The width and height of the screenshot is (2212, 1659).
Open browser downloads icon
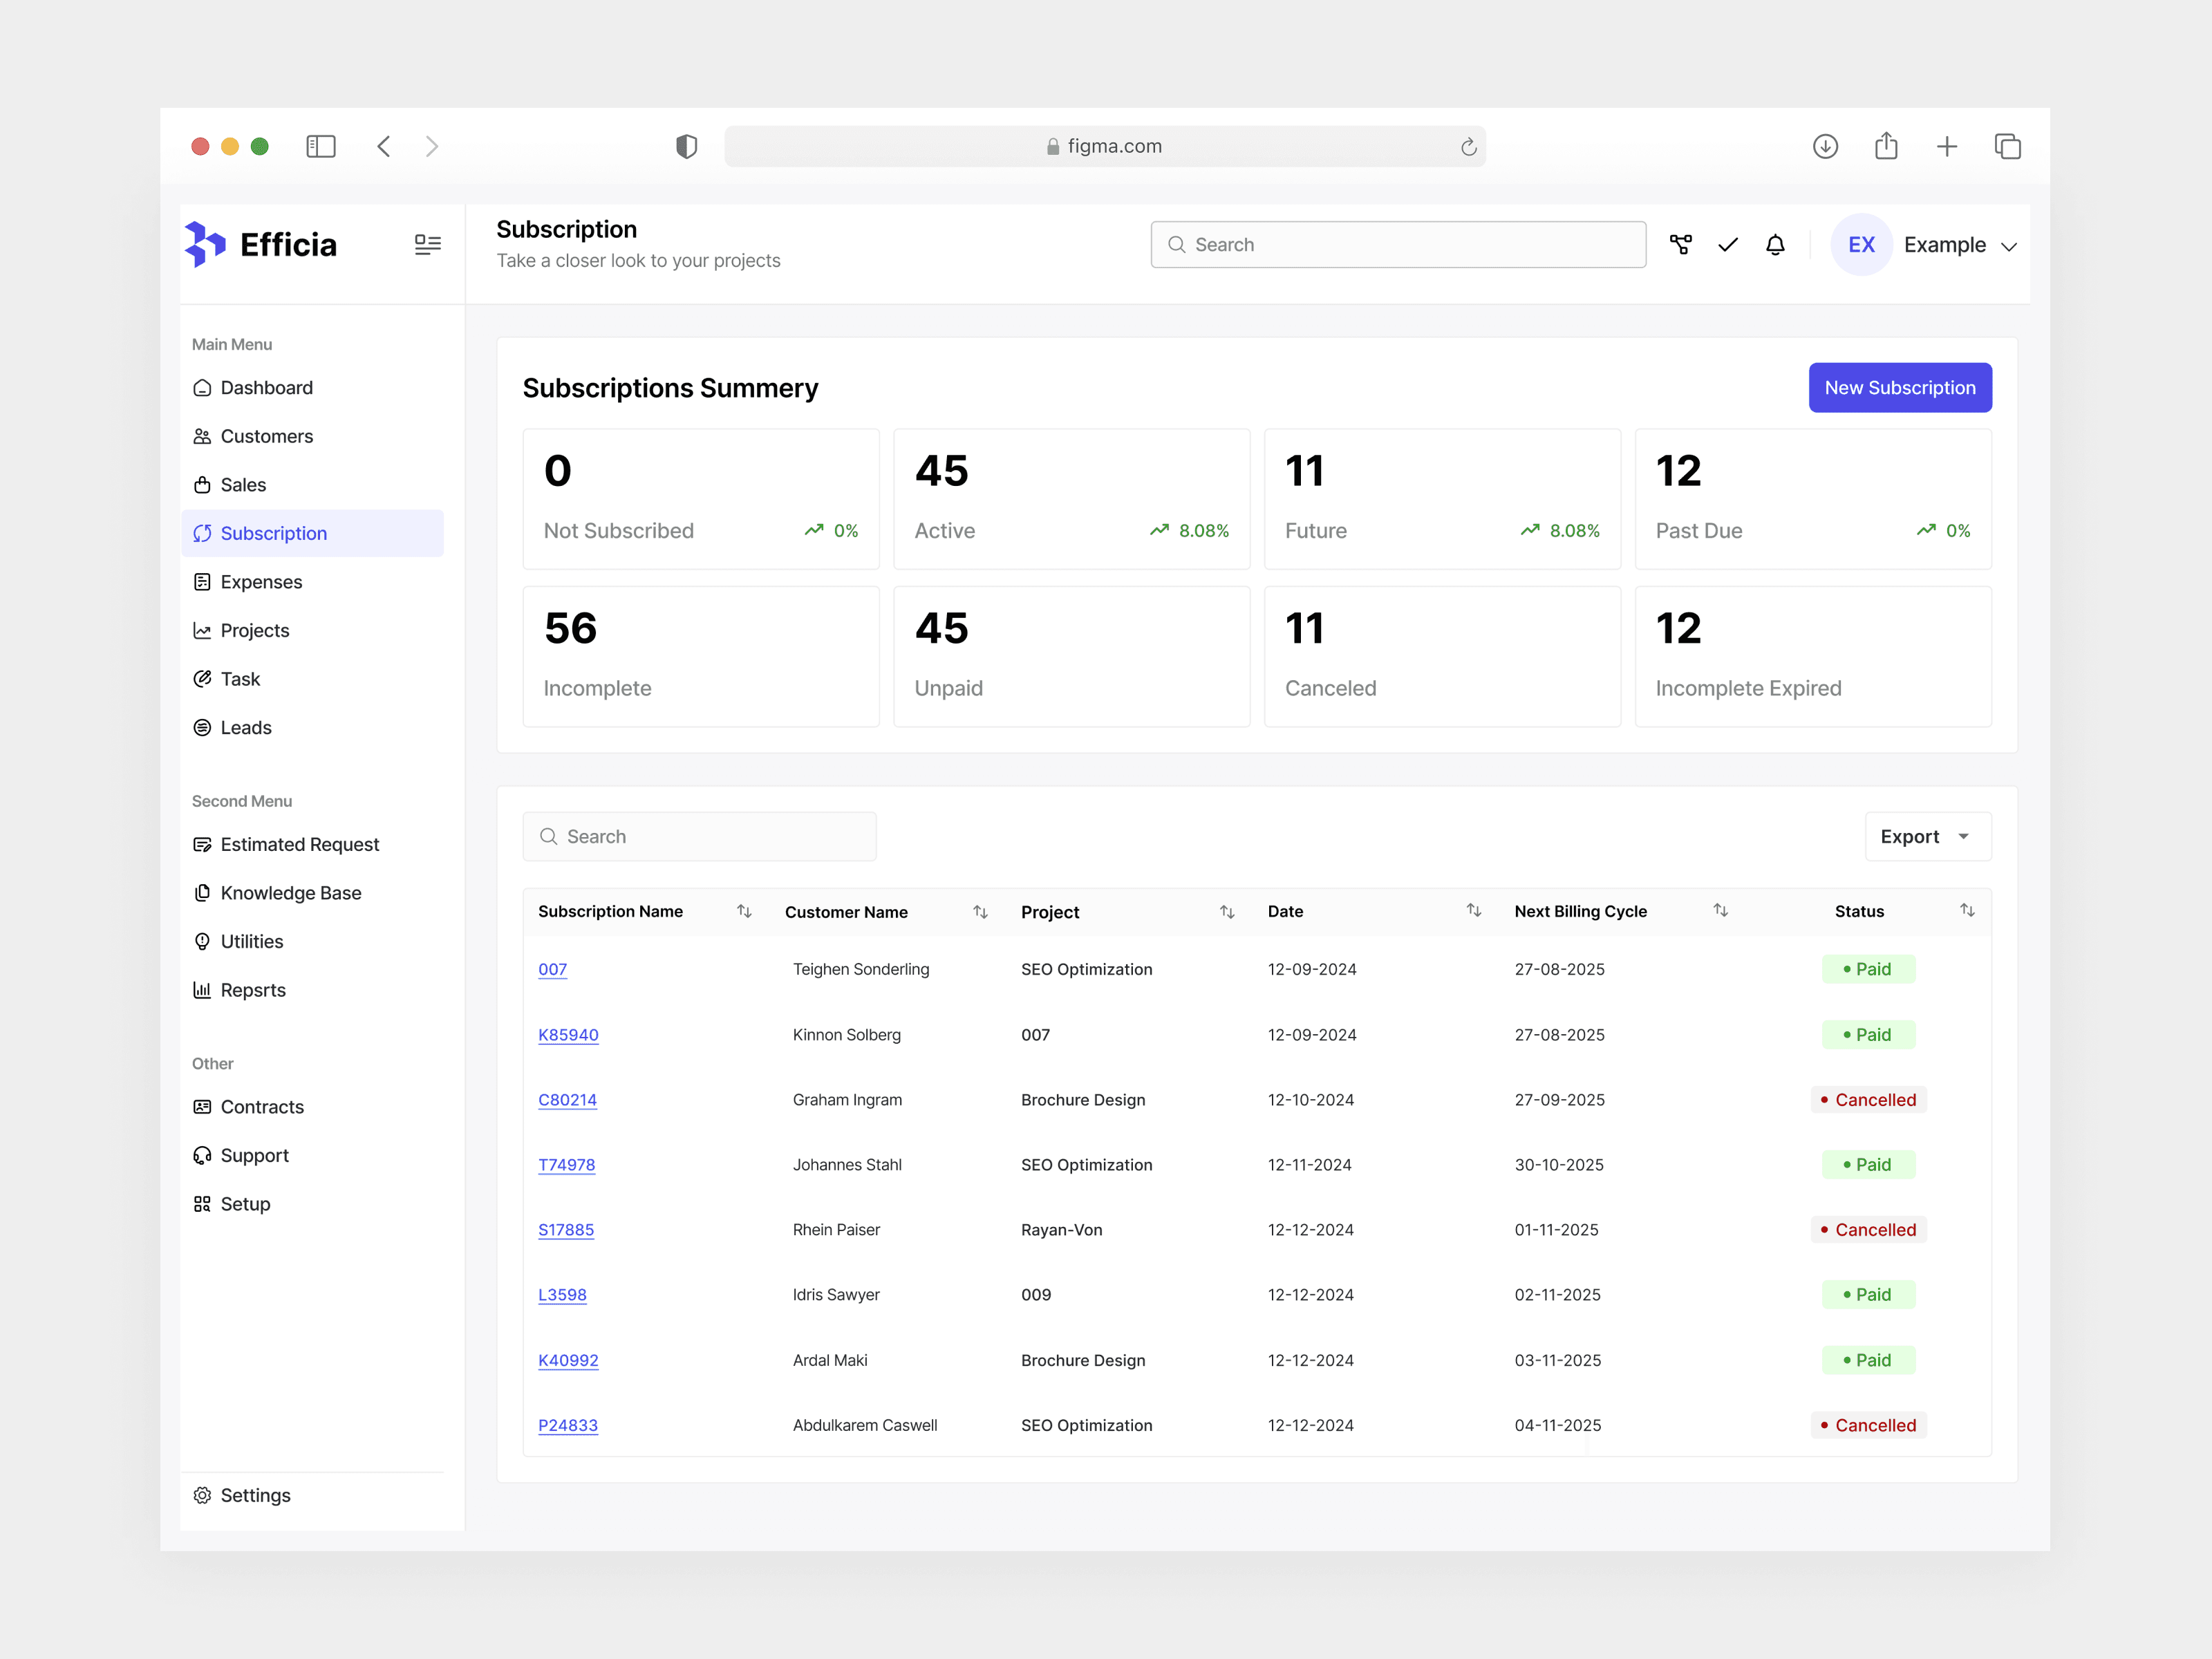(1825, 147)
